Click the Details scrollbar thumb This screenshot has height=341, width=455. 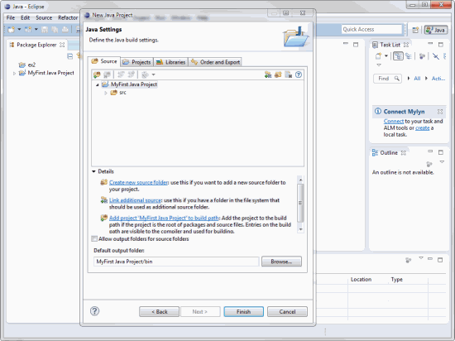300,203
